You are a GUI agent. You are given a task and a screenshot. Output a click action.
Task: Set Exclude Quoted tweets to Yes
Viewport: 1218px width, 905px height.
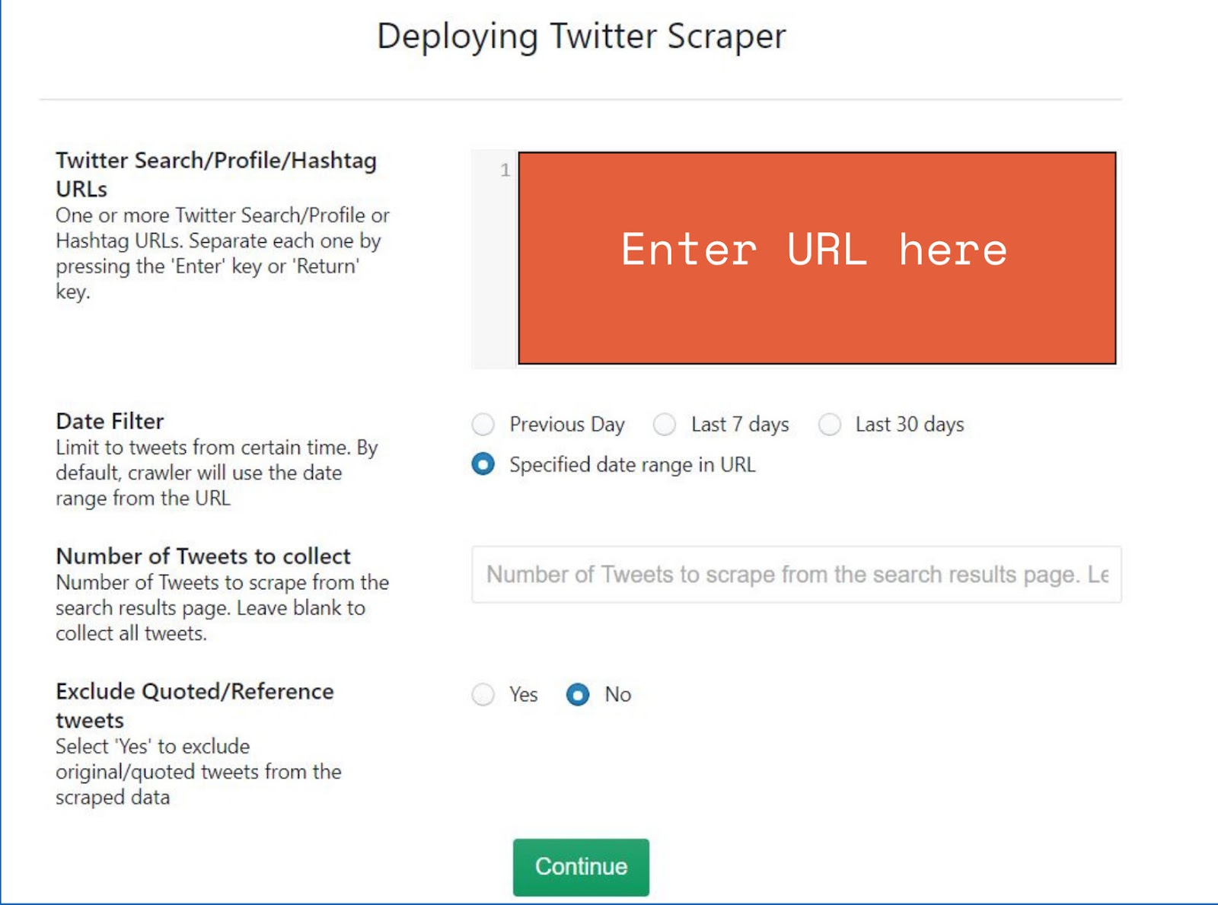click(x=483, y=694)
